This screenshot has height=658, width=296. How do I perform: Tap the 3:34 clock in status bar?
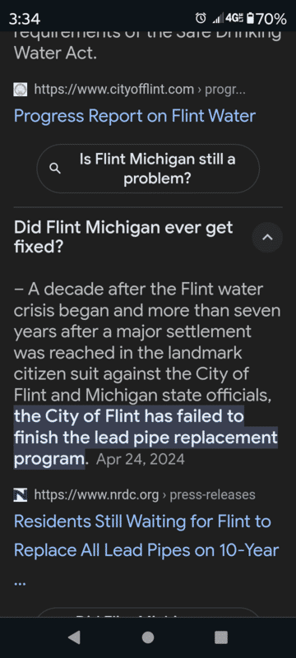click(25, 19)
